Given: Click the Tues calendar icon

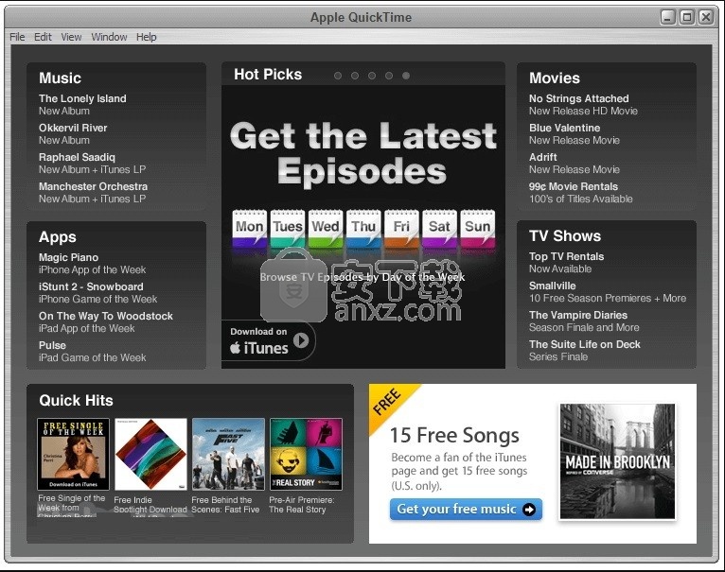Looking at the screenshot, I should [x=288, y=229].
